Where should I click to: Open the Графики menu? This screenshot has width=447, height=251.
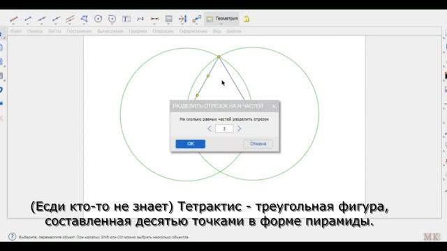point(138,31)
